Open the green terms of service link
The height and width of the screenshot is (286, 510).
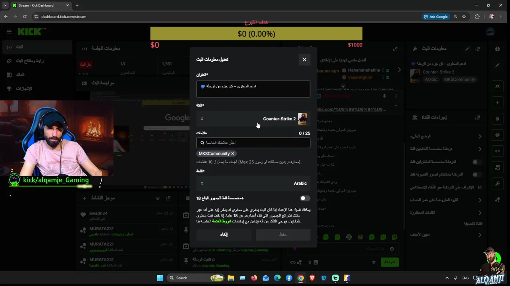coord(222,221)
